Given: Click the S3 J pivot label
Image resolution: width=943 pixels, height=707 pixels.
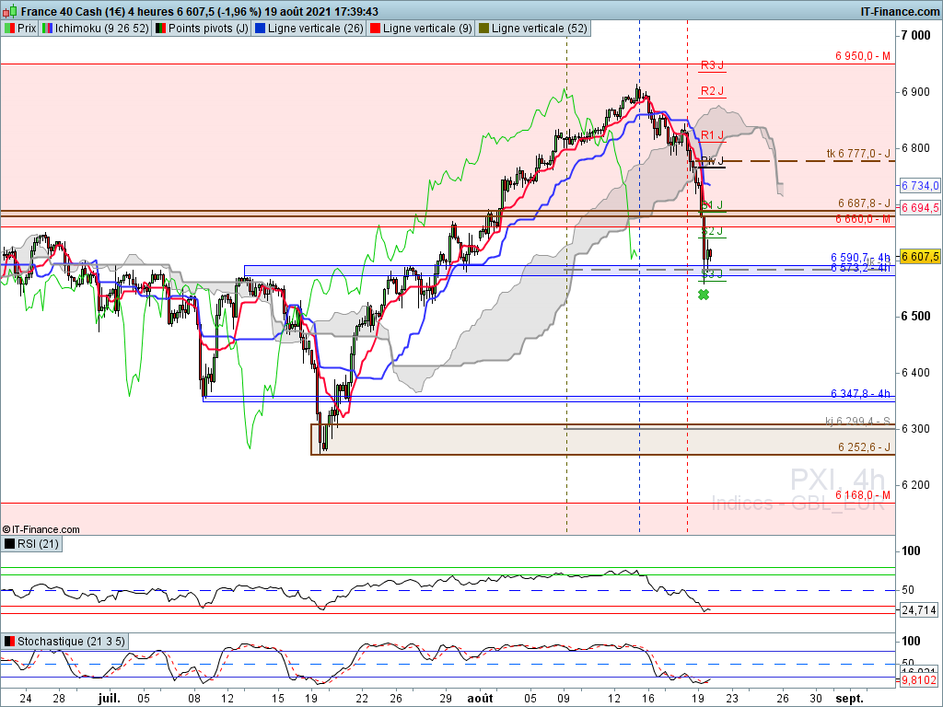Looking at the screenshot, I should tap(712, 274).
